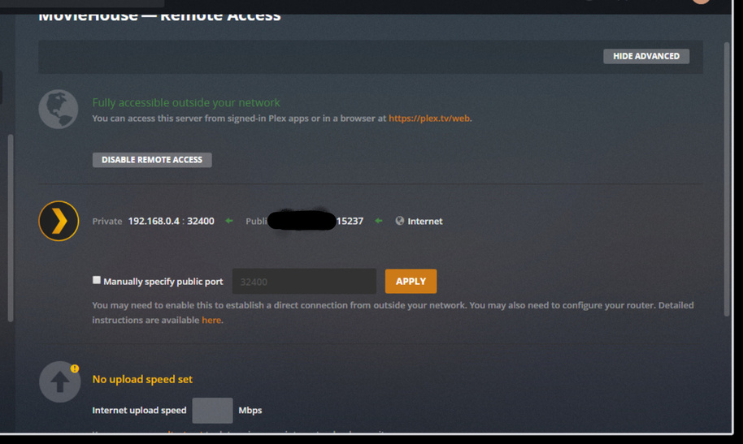Screen dimensions: 743x444
Task: Click the left sidebar scrollbar
Action: tap(11, 228)
